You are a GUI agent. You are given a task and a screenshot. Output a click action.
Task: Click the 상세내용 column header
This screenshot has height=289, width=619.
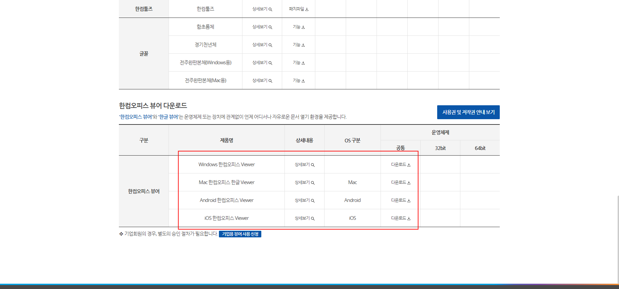(x=304, y=140)
